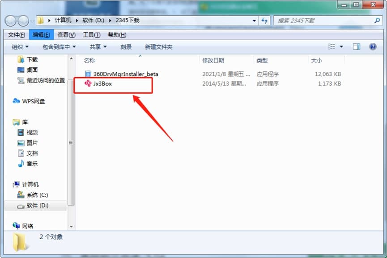This screenshot has width=387, height=258.
Task: Click the Help question mark icon
Action: (373, 46)
